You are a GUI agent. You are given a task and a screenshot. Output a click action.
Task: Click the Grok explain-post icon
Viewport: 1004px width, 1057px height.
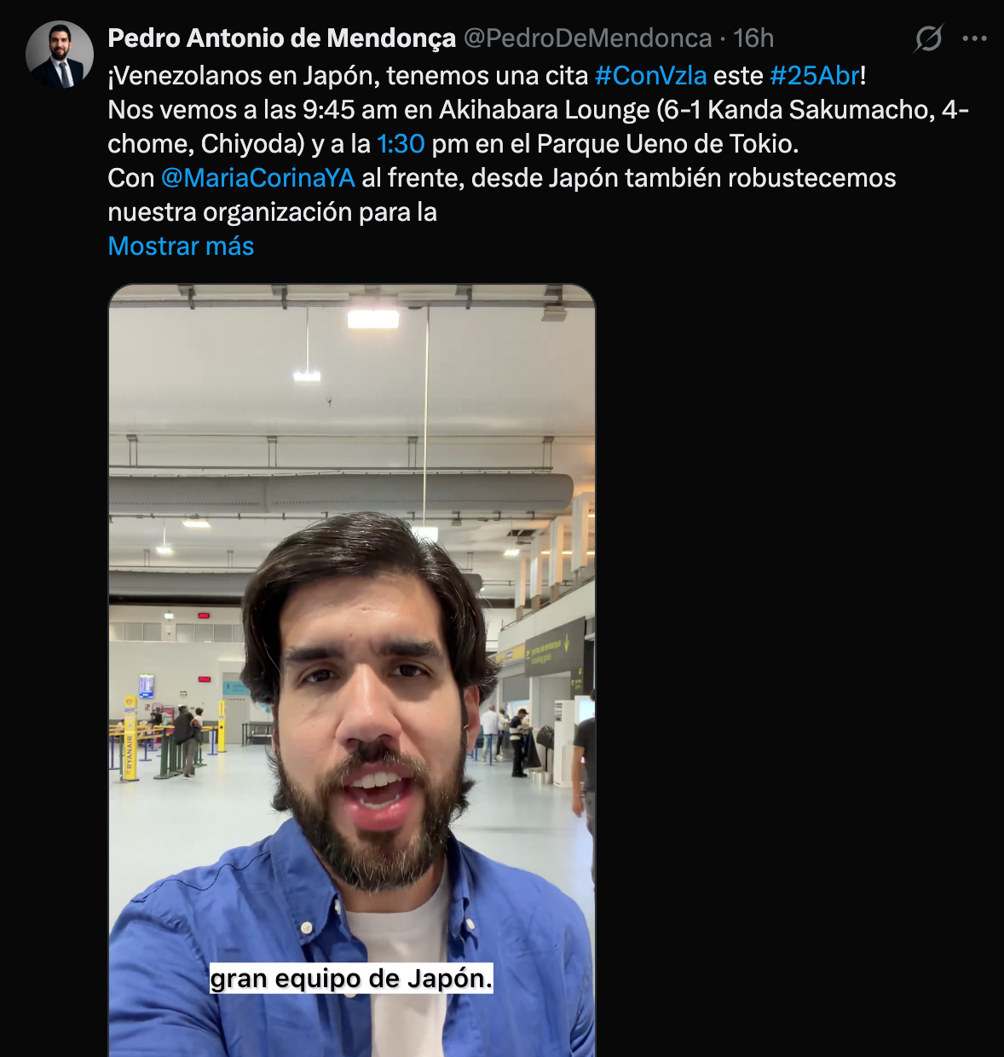(x=928, y=38)
